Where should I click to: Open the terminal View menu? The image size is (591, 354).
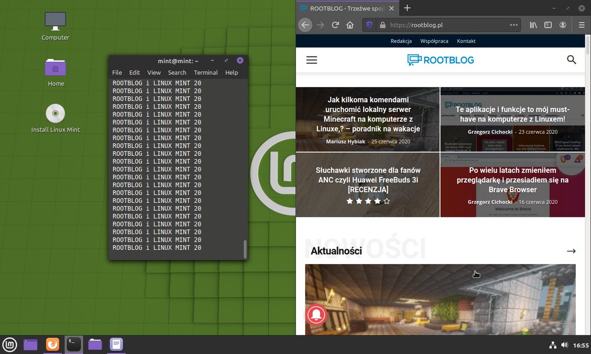click(154, 73)
